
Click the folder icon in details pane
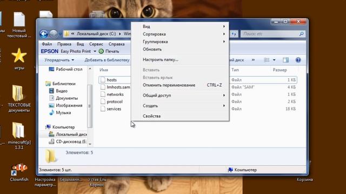tap(50, 156)
